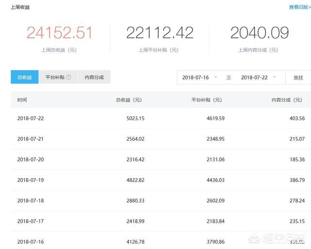Select the 2018-07-22 date row
The image size is (311, 249).
(x=161, y=118)
